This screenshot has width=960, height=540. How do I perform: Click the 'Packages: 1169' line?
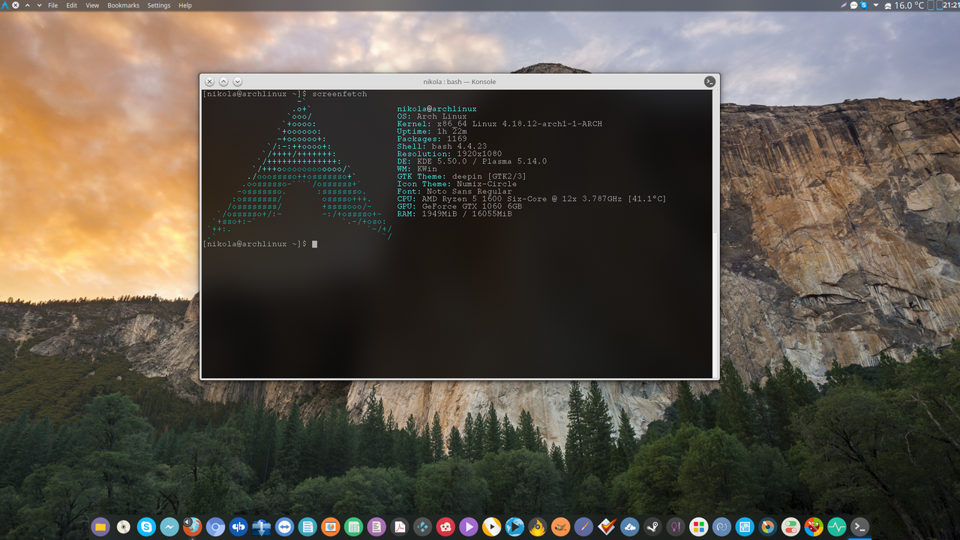click(432, 139)
